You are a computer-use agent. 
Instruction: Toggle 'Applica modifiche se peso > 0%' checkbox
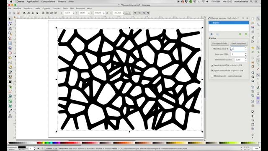click(x=212, y=70)
